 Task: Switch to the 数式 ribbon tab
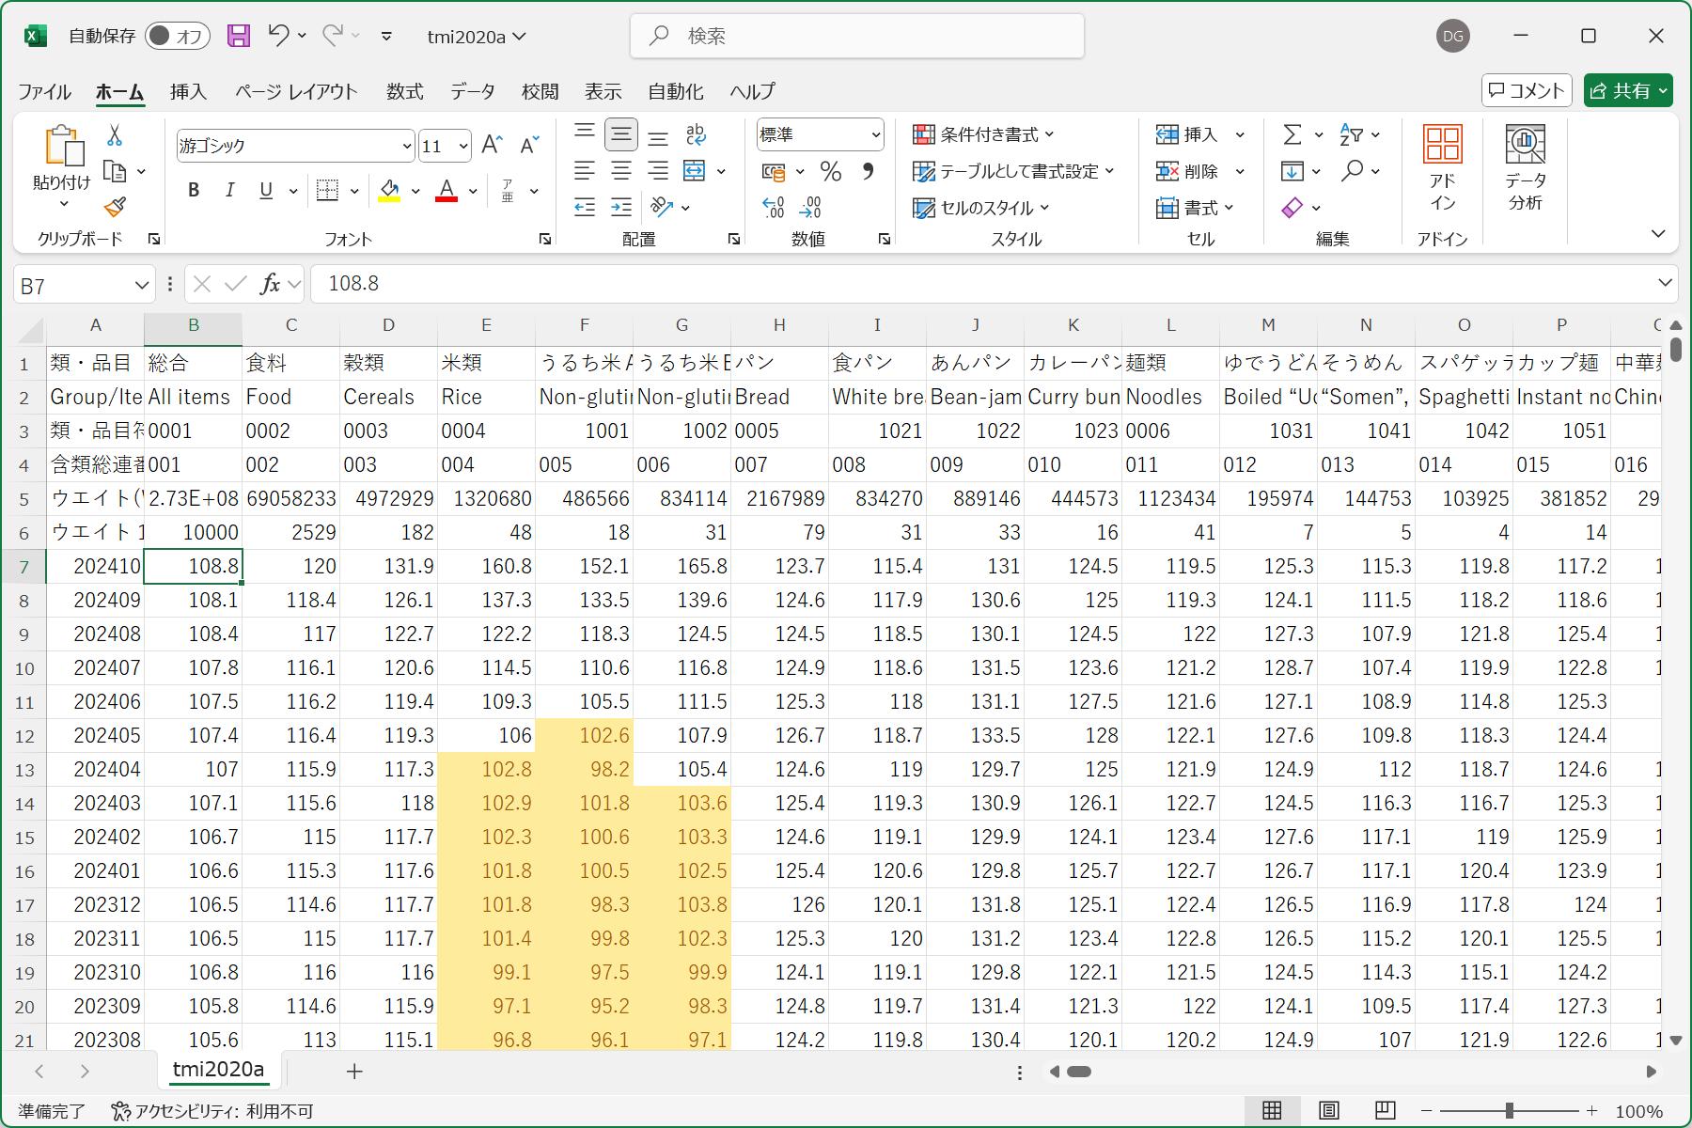point(404,91)
